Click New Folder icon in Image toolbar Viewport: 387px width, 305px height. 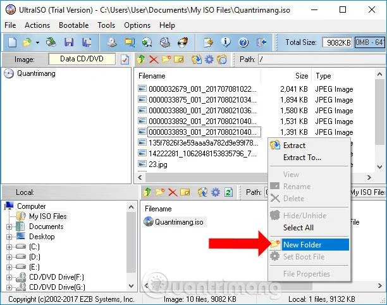[x=166, y=59]
